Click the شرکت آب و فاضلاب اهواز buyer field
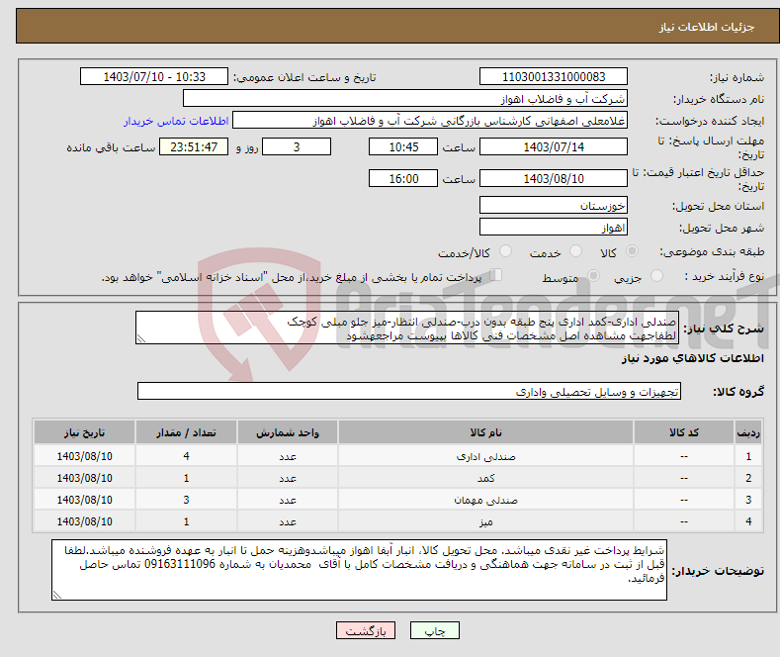 (405, 99)
